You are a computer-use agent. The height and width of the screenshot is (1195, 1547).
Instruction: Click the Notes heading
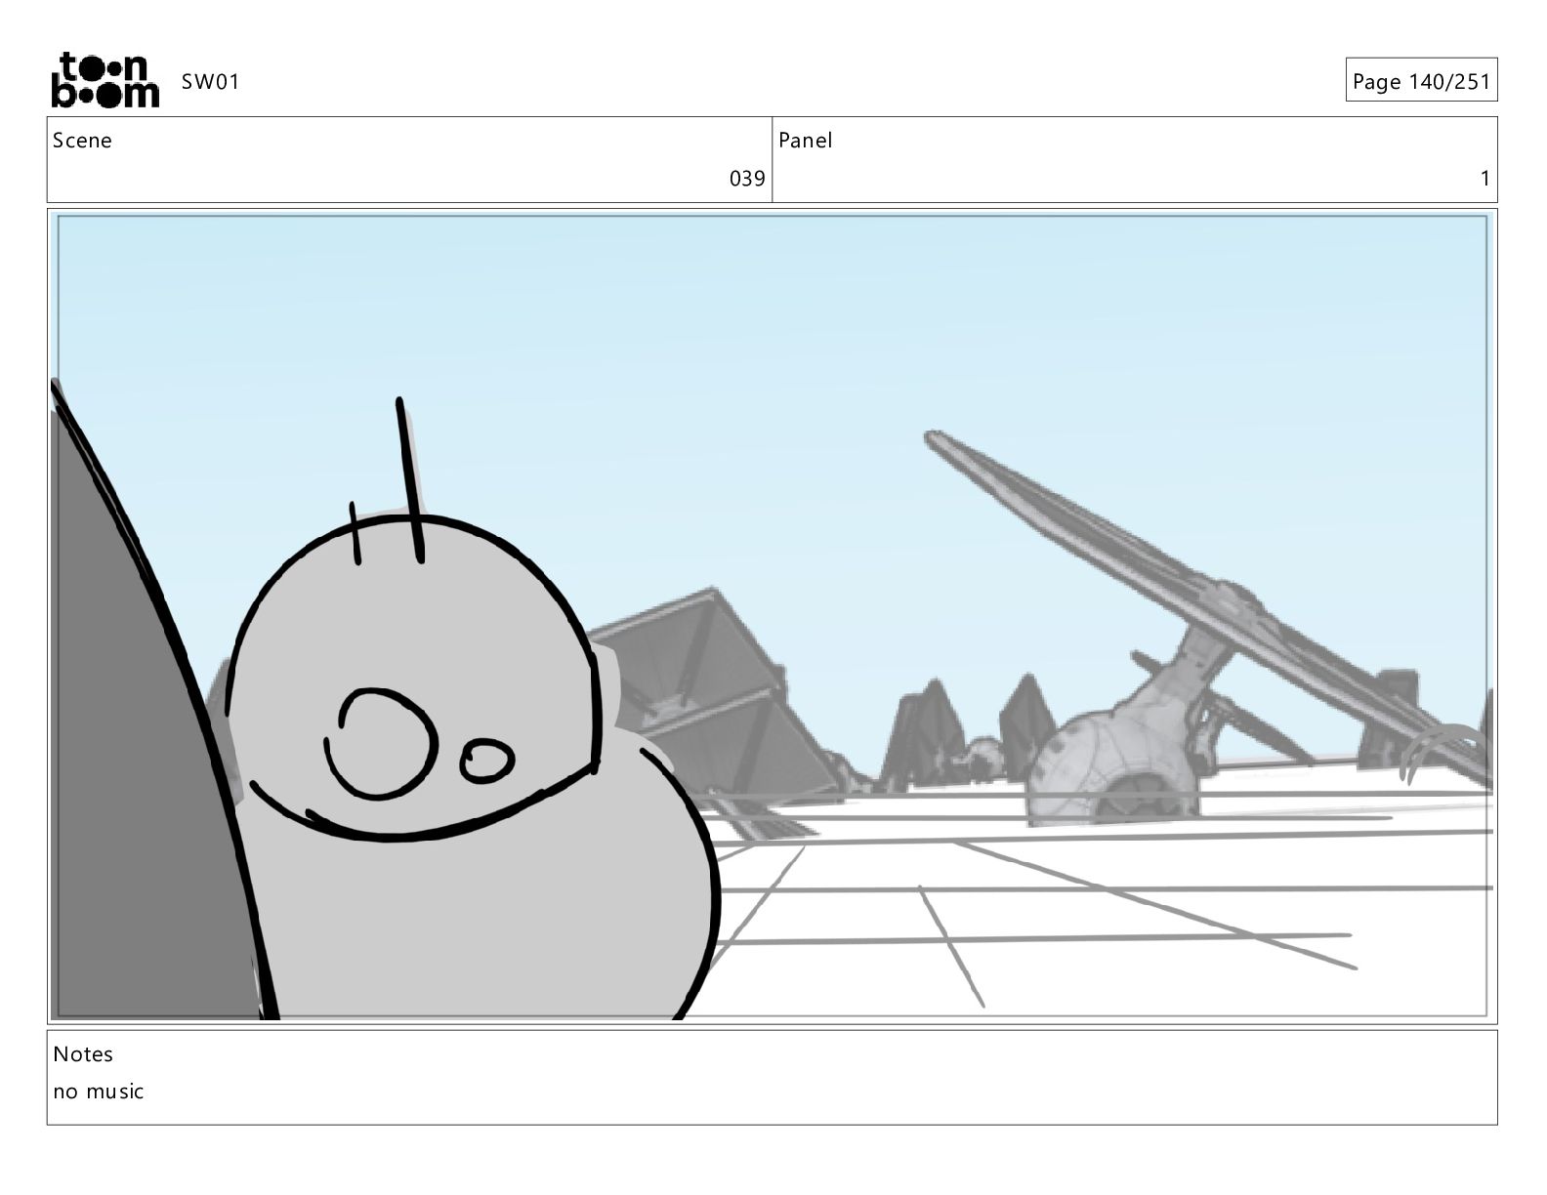[x=83, y=1054]
